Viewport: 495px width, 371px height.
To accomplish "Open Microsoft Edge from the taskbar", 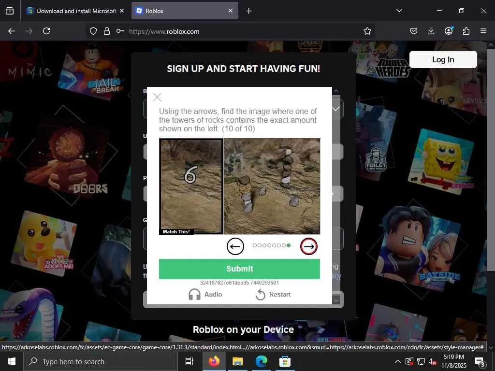I will click(262, 361).
